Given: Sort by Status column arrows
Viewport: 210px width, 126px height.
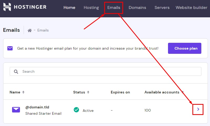Looking at the screenshot, I should (x=88, y=92).
